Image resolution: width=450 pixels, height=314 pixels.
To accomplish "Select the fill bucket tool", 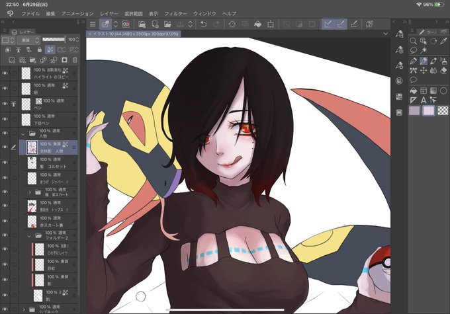I will 413,91.
